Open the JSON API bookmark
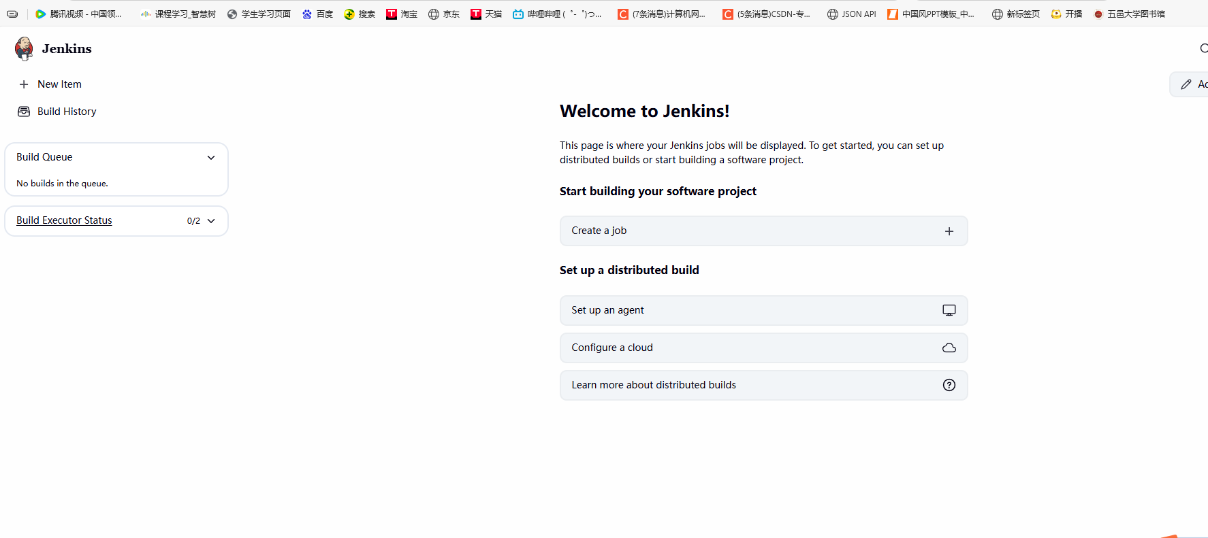The width and height of the screenshot is (1208, 538). pos(851,14)
